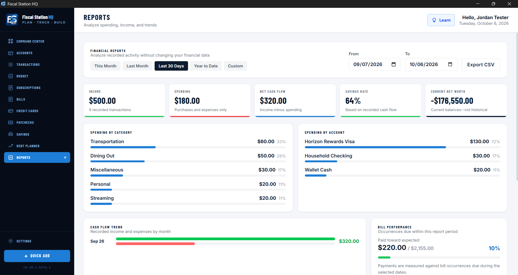Click the Reports chart icon
518x275 pixels.
click(x=11, y=157)
